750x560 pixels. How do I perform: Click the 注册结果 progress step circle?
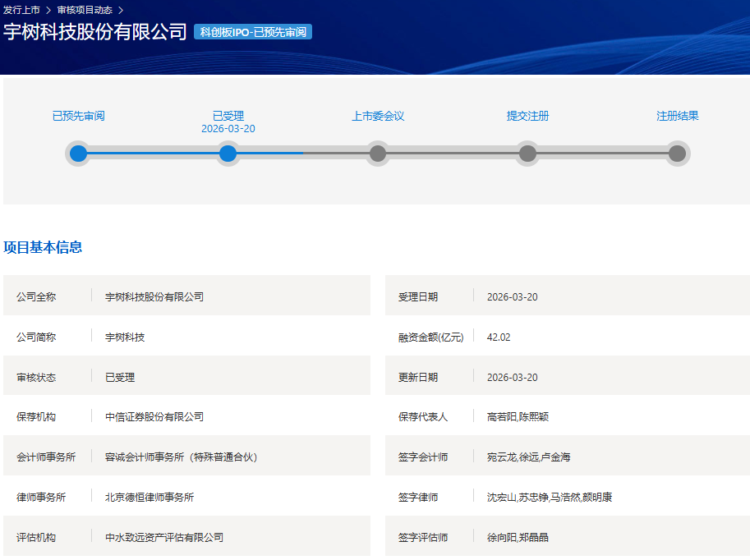pyautogui.click(x=677, y=154)
